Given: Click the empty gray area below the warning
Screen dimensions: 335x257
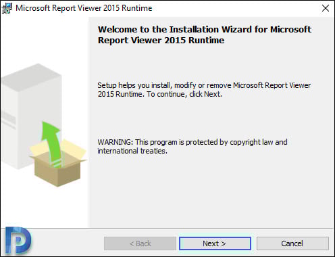Looking at the screenshot, I should 211,191.
